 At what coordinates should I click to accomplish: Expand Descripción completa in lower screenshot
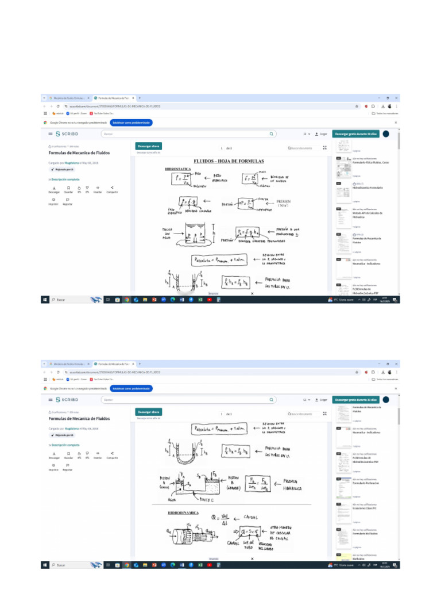click(x=64, y=445)
